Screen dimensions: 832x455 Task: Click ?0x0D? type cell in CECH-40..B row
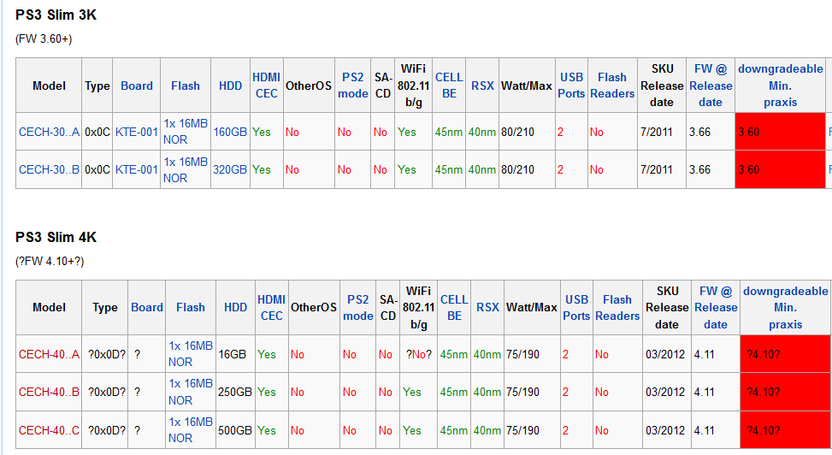[x=107, y=392]
